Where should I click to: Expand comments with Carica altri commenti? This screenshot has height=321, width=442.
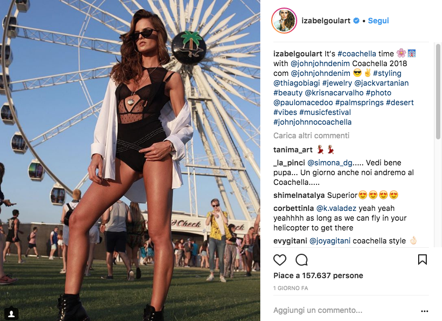(x=311, y=136)
